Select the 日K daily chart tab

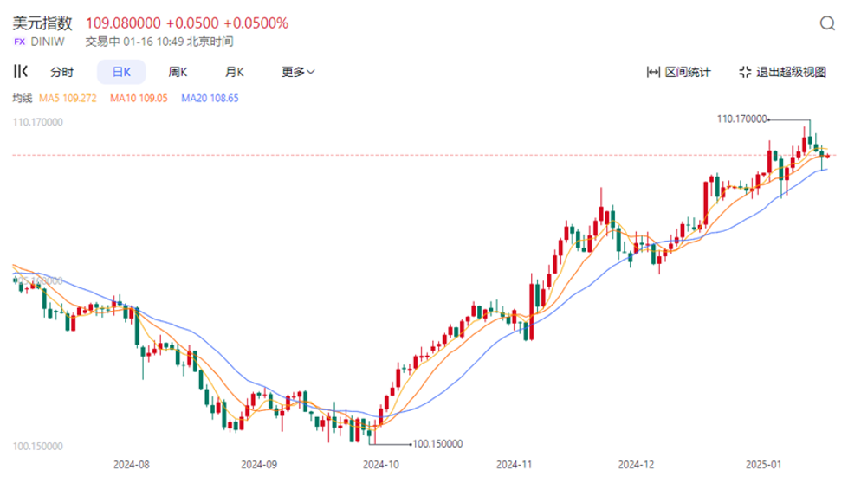click(x=121, y=72)
